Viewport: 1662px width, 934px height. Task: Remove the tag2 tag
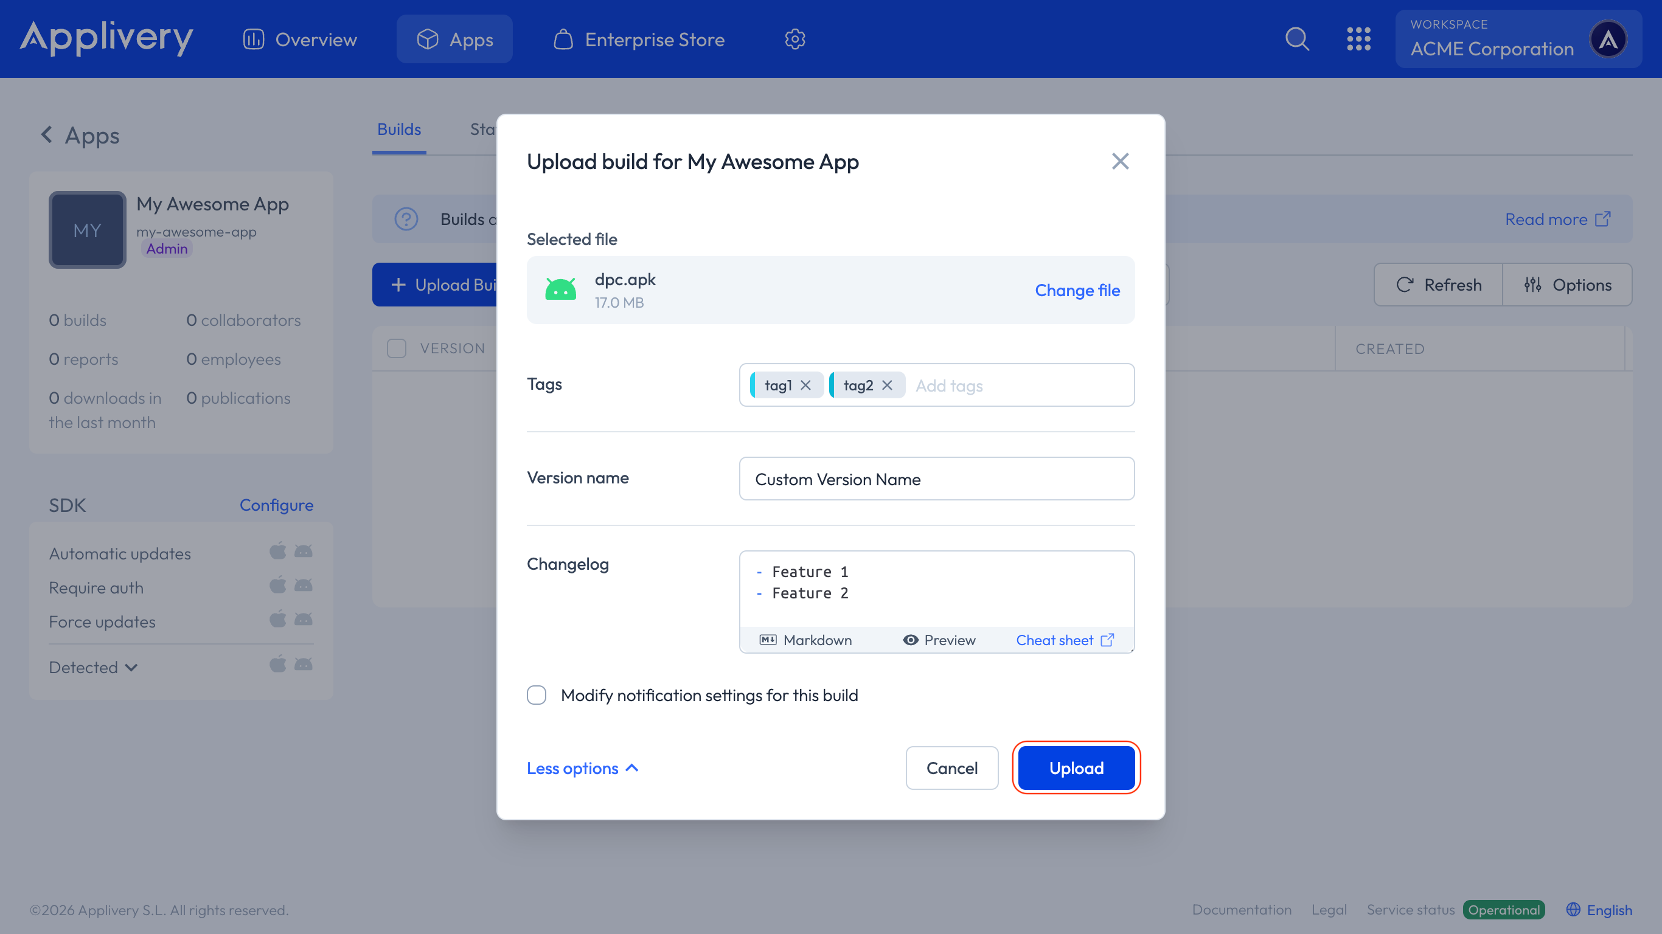coord(887,385)
